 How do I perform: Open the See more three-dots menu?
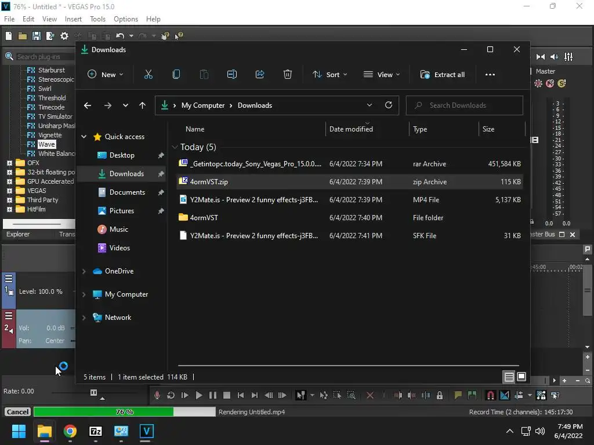[x=490, y=75]
